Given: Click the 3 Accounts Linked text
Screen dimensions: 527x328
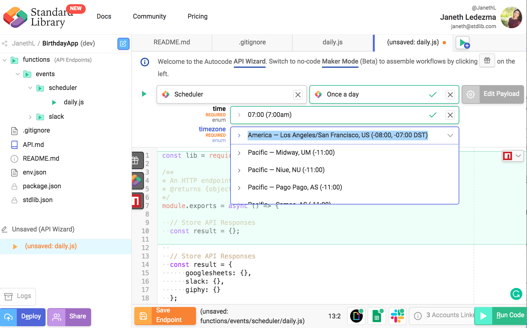Looking at the screenshot, I should point(450,315).
